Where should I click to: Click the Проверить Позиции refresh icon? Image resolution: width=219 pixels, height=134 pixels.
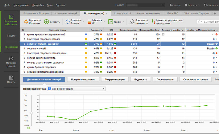[x=67, y=22]
